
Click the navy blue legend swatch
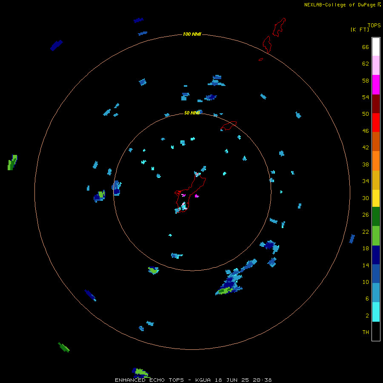coord(376,255)
